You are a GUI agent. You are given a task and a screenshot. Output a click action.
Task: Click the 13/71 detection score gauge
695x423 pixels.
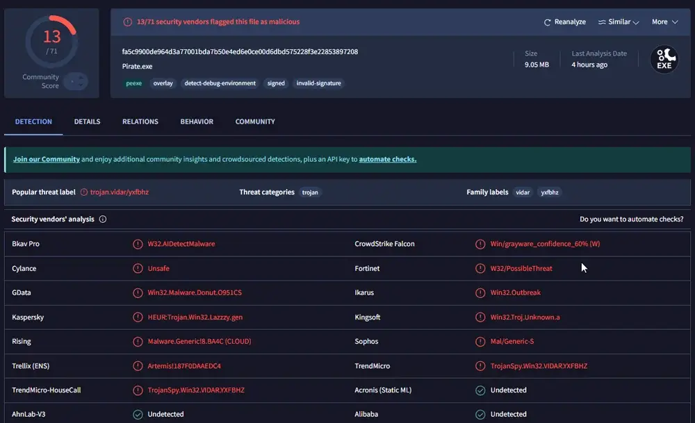[x=51, y=41]
